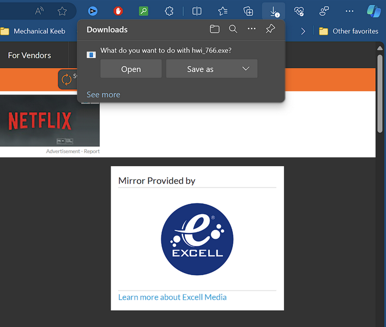
Task: Expand the Save as dropdown arrow
Action: pos(245,69)
